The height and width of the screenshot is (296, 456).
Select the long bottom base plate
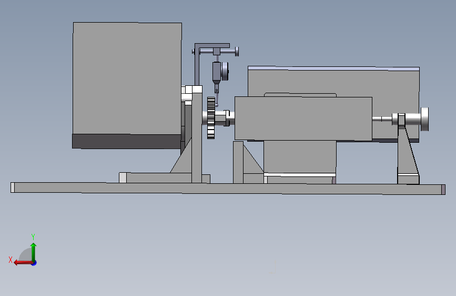[228, 189]
